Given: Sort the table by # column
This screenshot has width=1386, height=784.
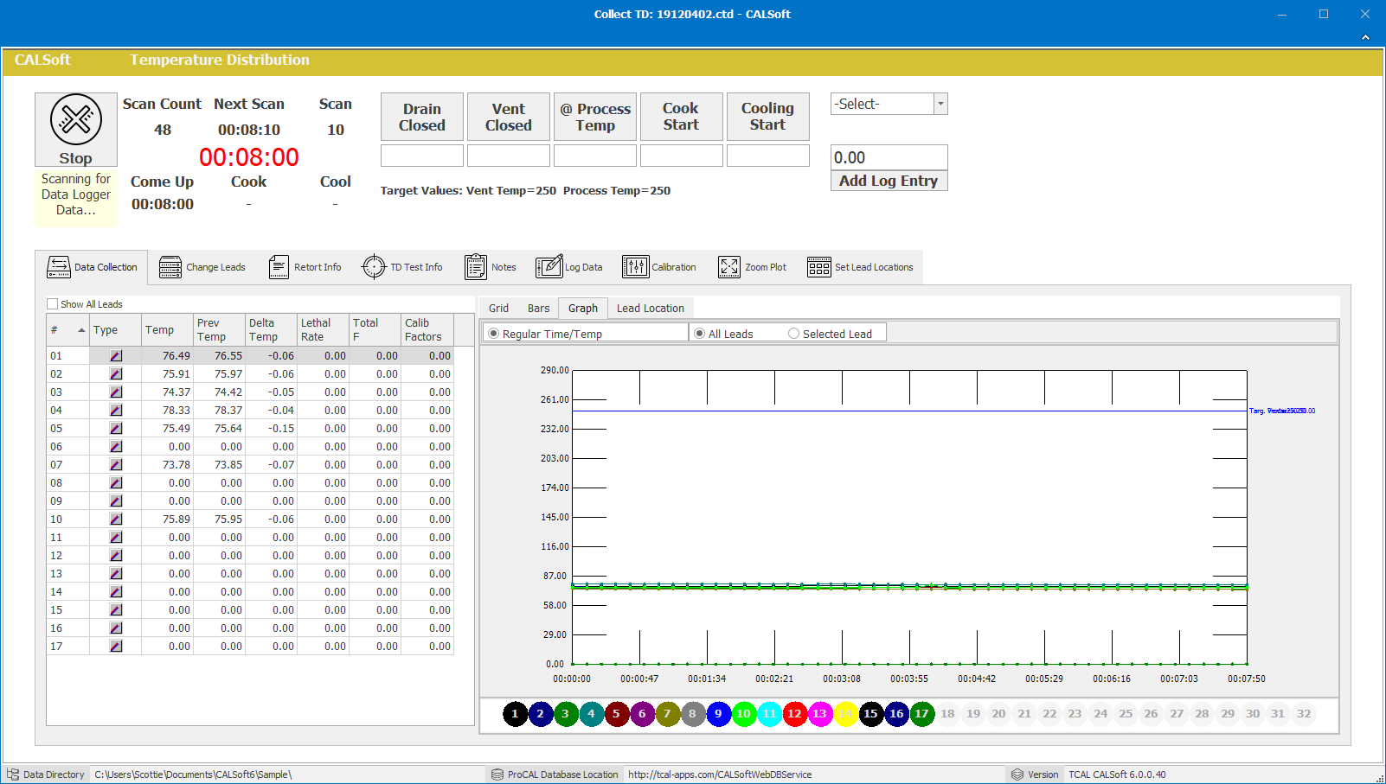Looking at the screenshot, I should tap(68, 330).
